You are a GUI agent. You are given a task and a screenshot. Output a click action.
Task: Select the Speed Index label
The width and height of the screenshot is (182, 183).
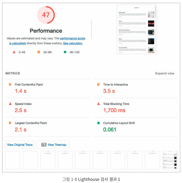23,104
